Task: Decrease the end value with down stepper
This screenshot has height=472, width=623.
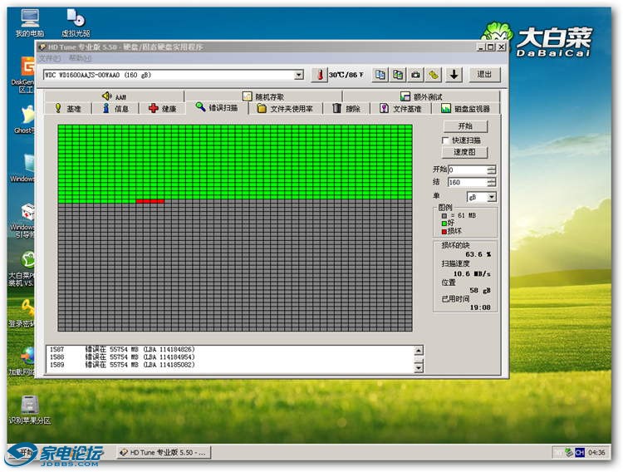Action: tap(492, 184)
